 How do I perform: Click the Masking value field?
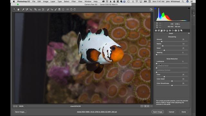183,53
